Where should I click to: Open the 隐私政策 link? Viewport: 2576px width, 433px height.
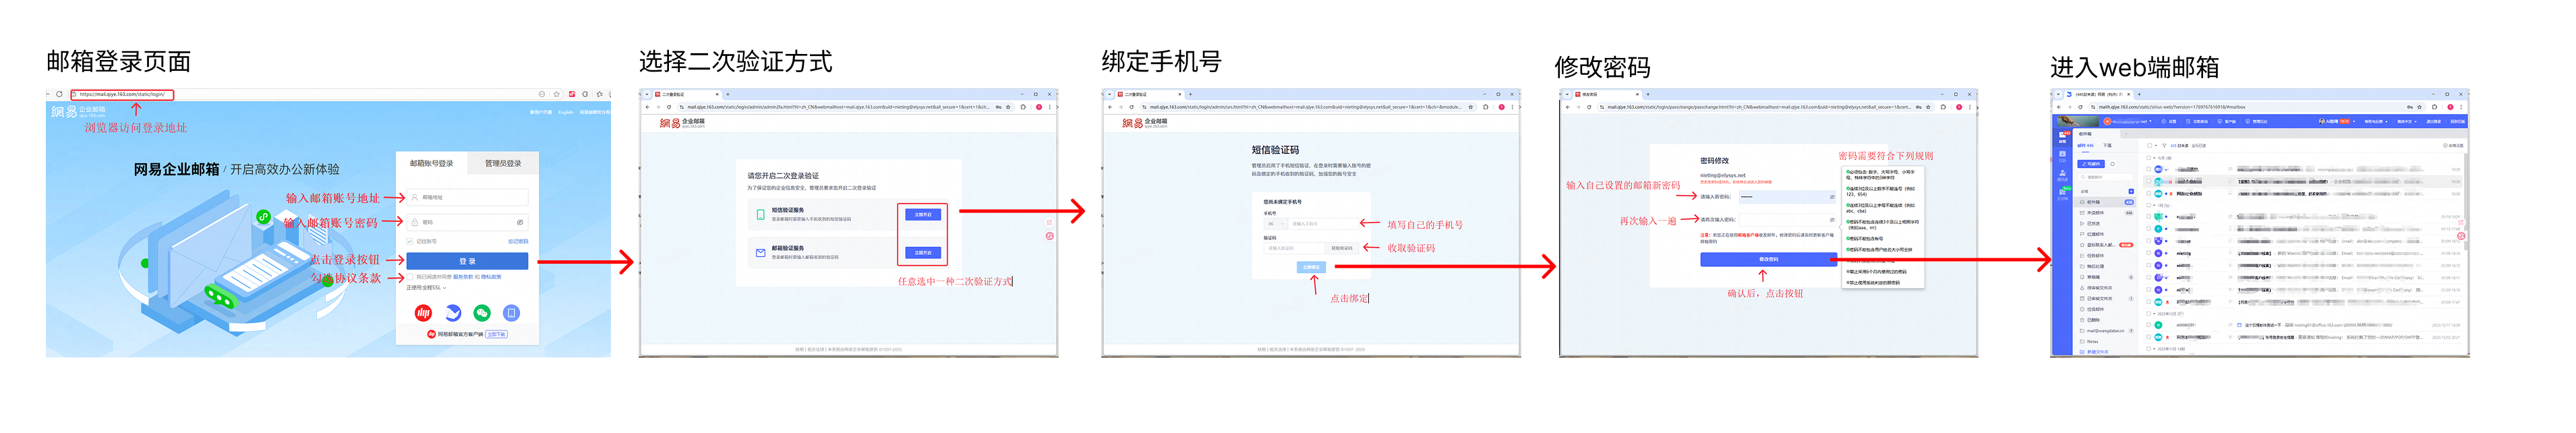(491, 277)
